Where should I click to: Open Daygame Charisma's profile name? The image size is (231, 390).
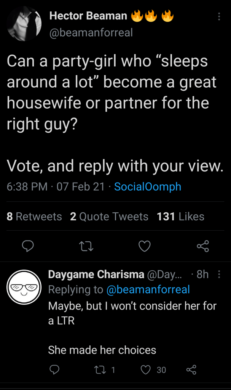click(96, 274)
